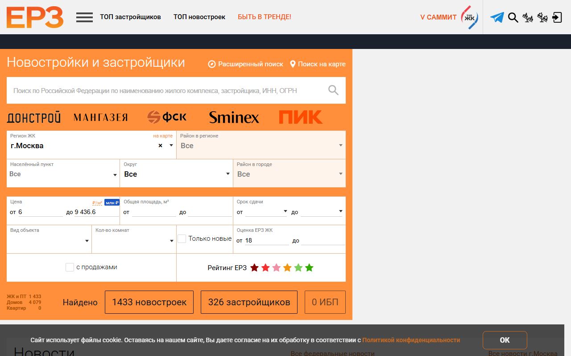Open Срок сдачи 'от' dropdown
Screen dimensions: 571x356
[x=266, y=212]
